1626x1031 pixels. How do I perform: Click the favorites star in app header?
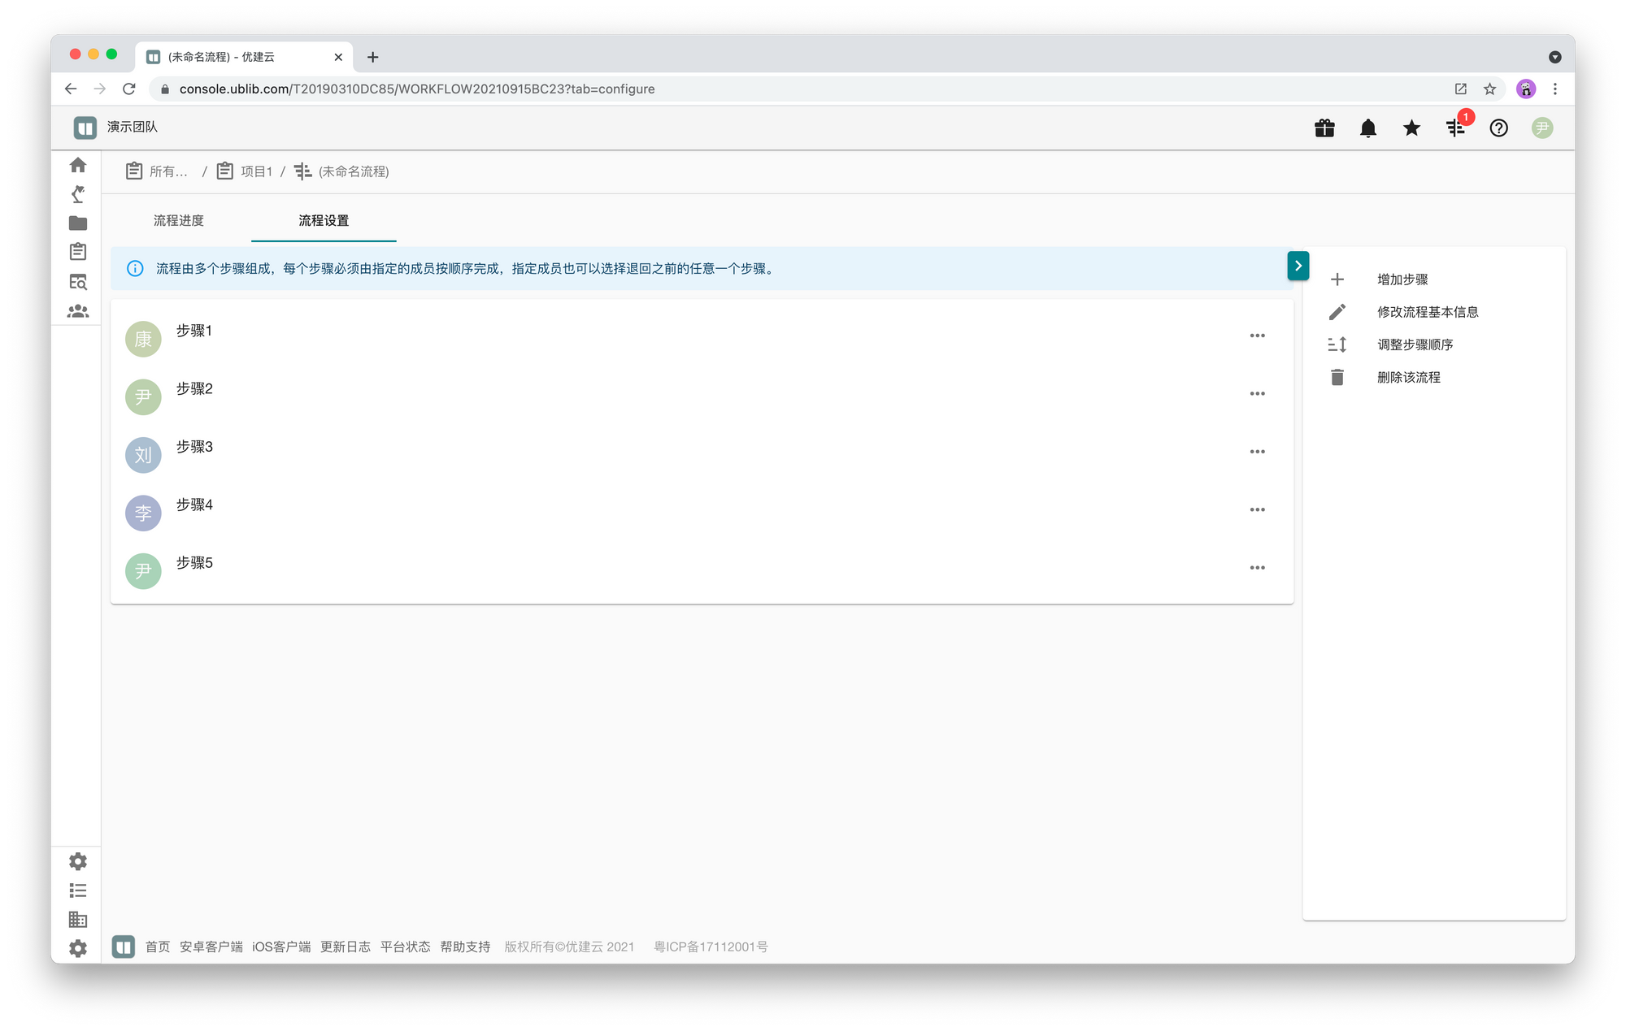pyautogui.click(x=1411, y=128)
